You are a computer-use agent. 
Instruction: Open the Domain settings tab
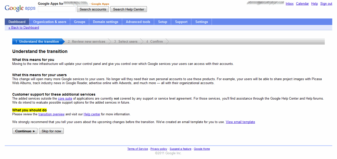click(x=106, y=22)
